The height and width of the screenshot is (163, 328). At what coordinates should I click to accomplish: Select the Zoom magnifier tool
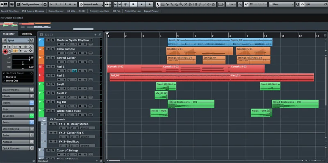[181, 4]
